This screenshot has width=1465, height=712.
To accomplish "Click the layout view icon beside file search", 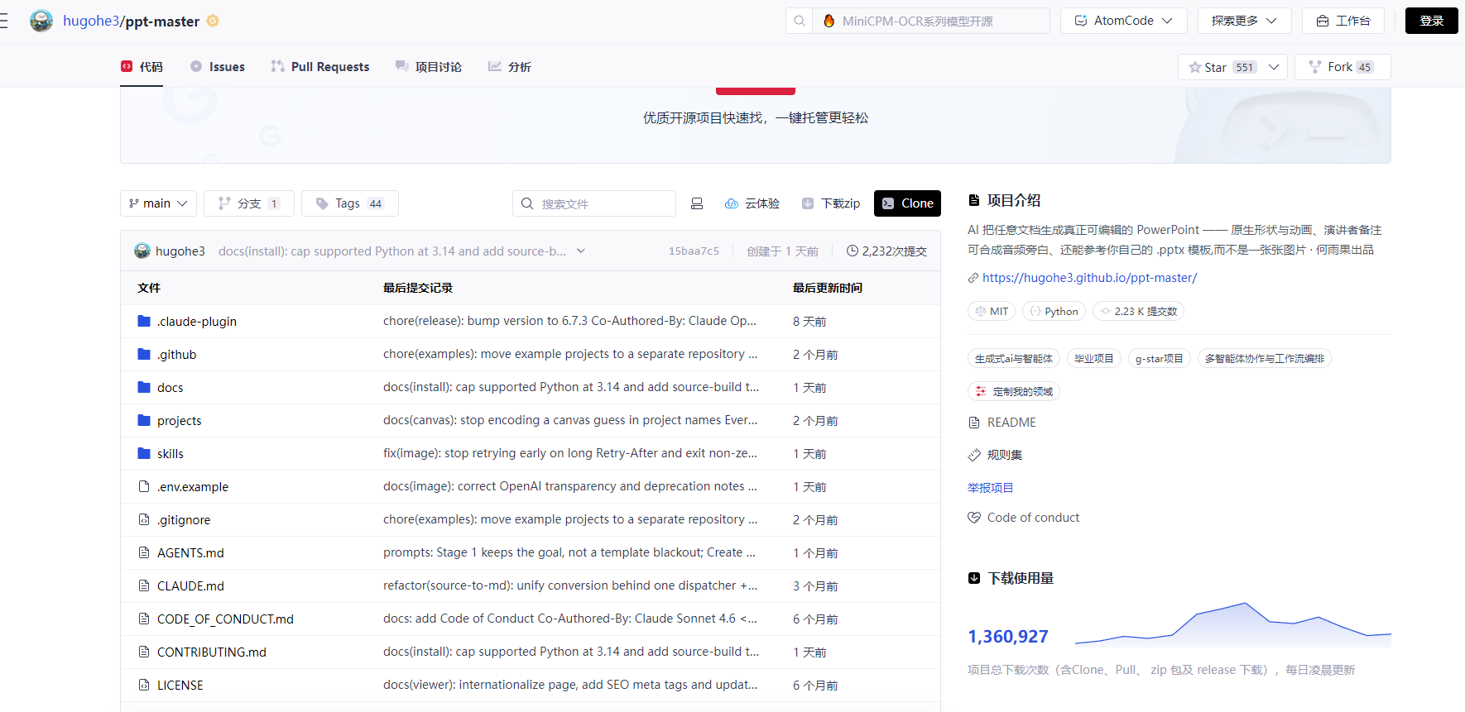I will point(697,203).
